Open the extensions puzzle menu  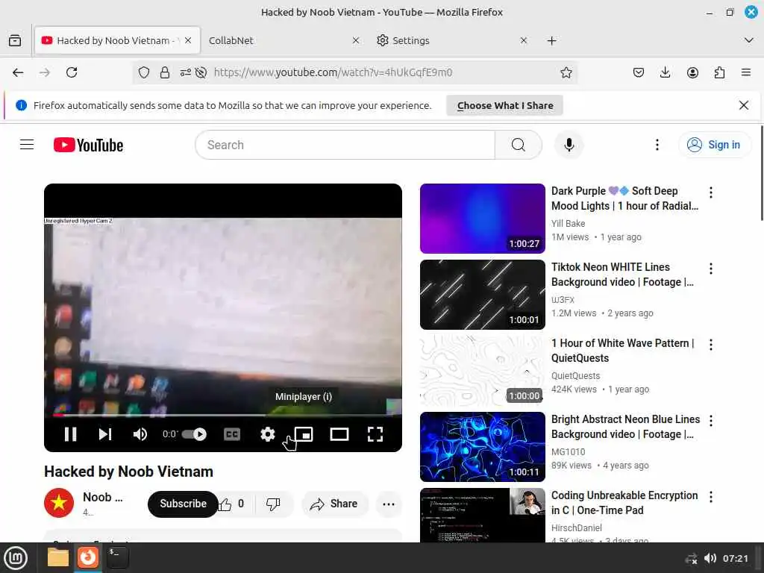click(x=719, y=72)
